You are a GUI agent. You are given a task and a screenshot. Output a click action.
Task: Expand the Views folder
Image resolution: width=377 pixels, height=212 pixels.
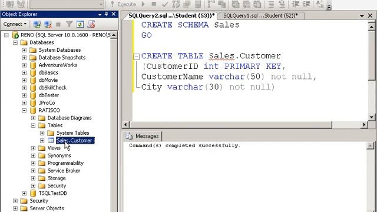[33, 148]
